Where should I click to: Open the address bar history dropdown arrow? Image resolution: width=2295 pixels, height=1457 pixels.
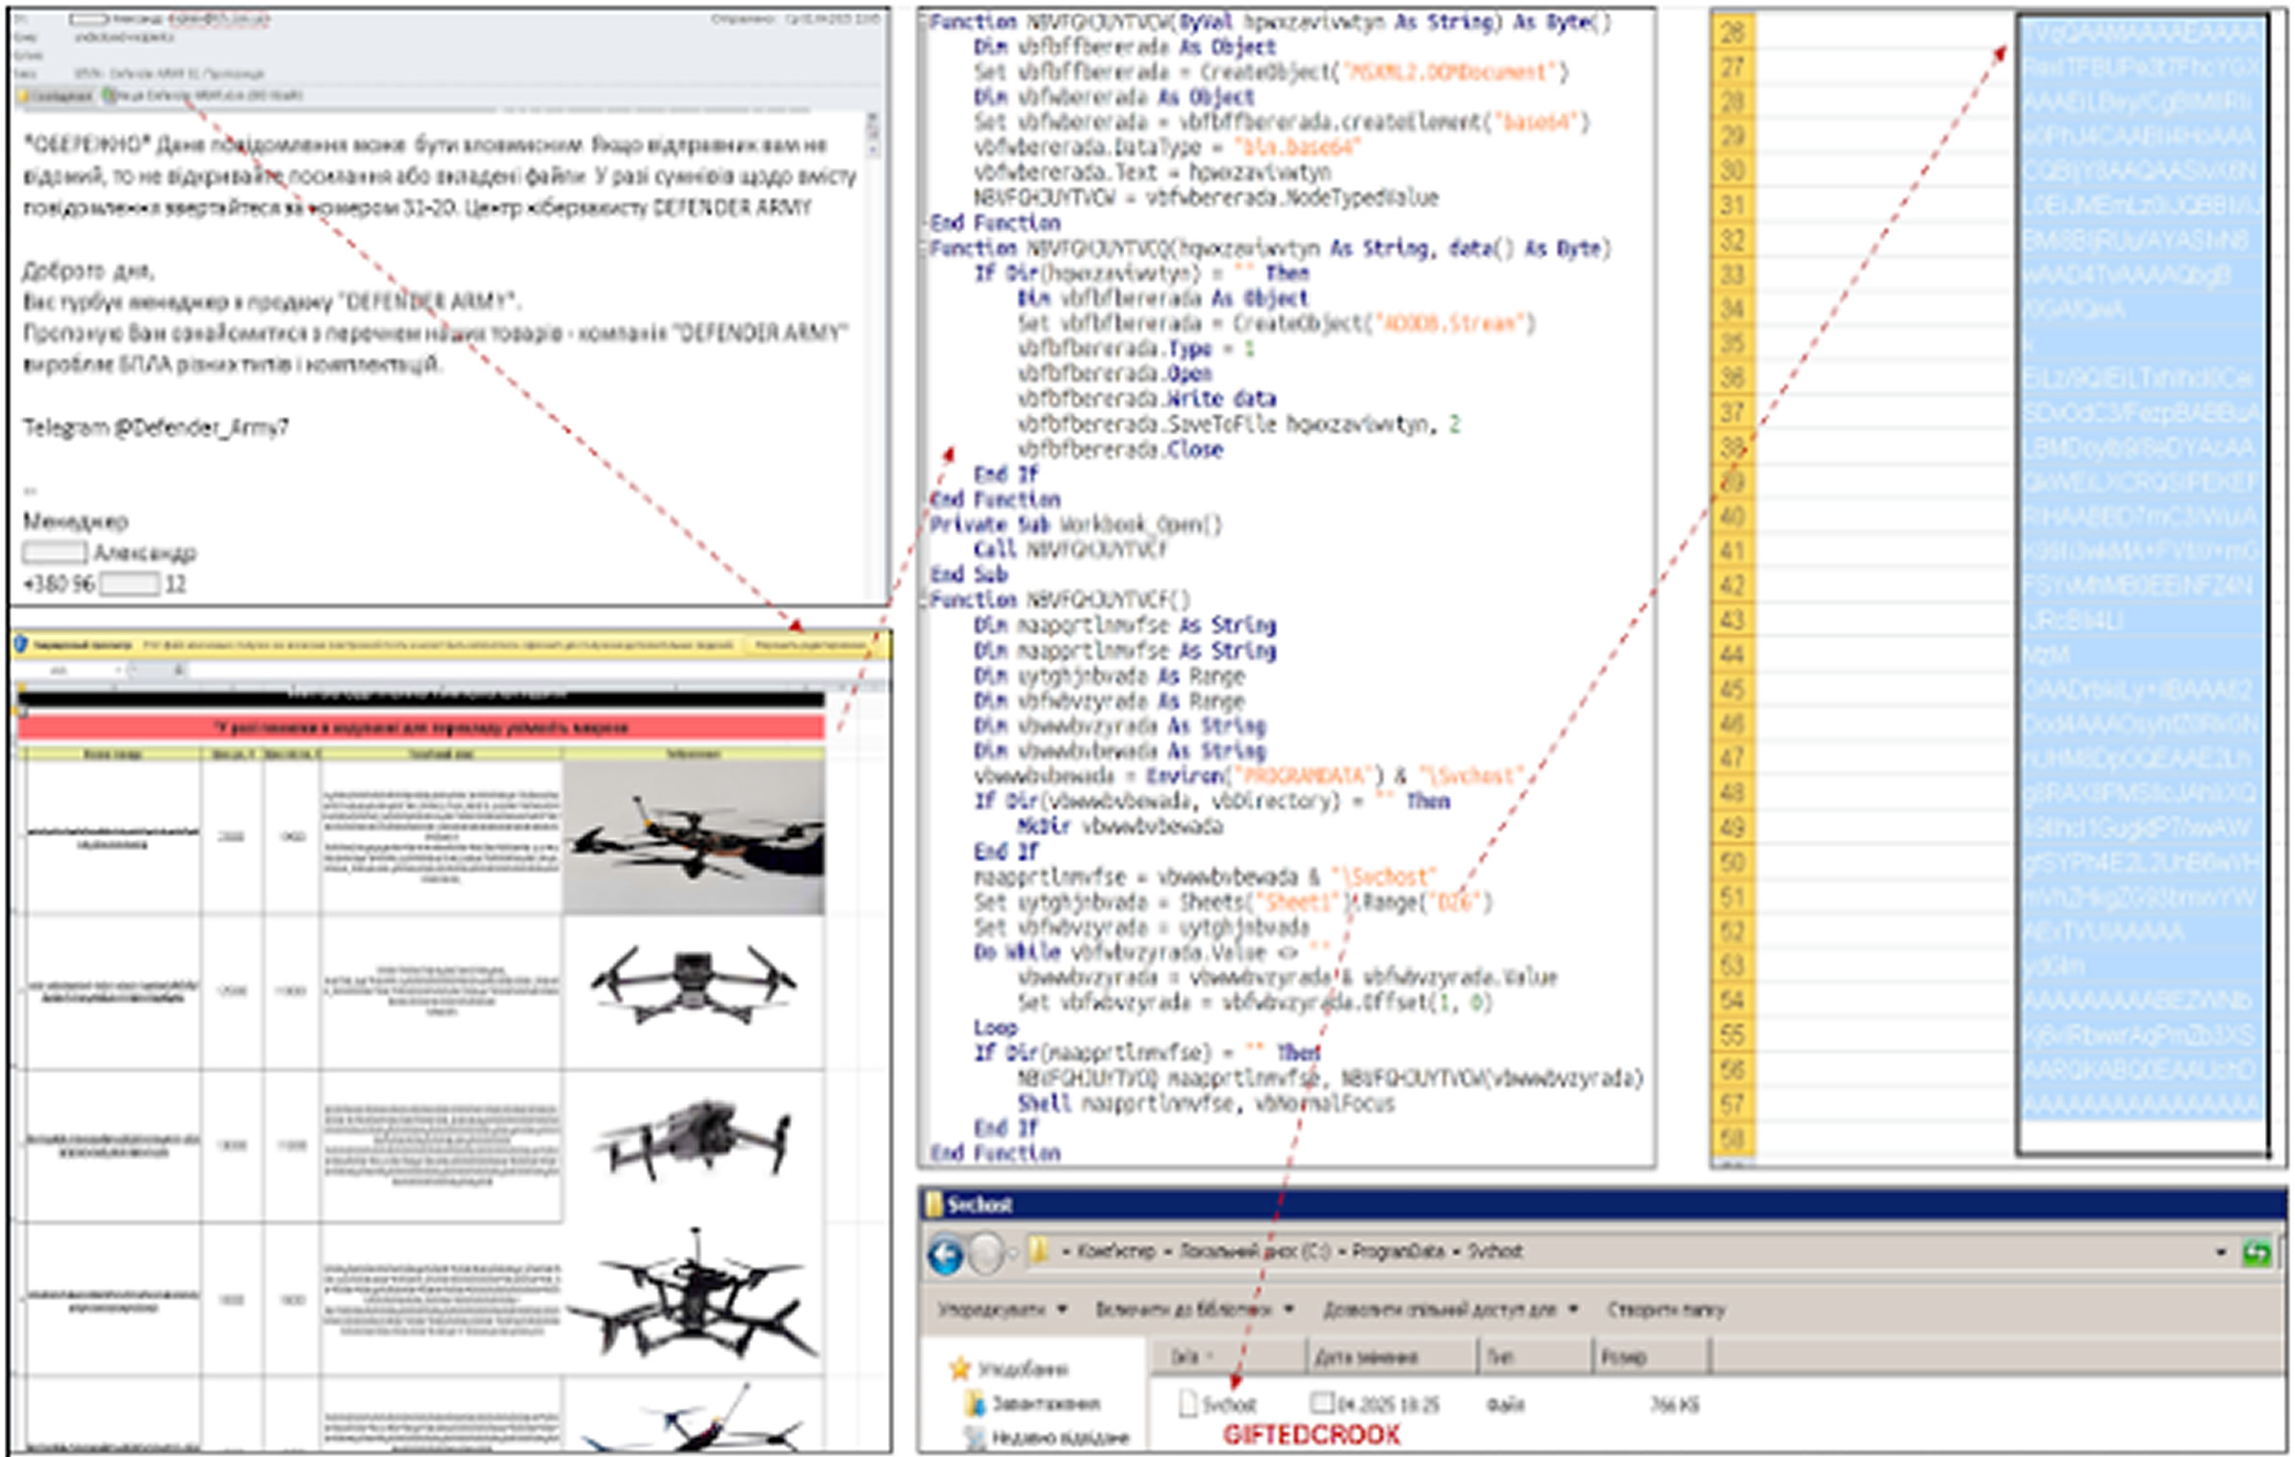coord(2221,1252)
